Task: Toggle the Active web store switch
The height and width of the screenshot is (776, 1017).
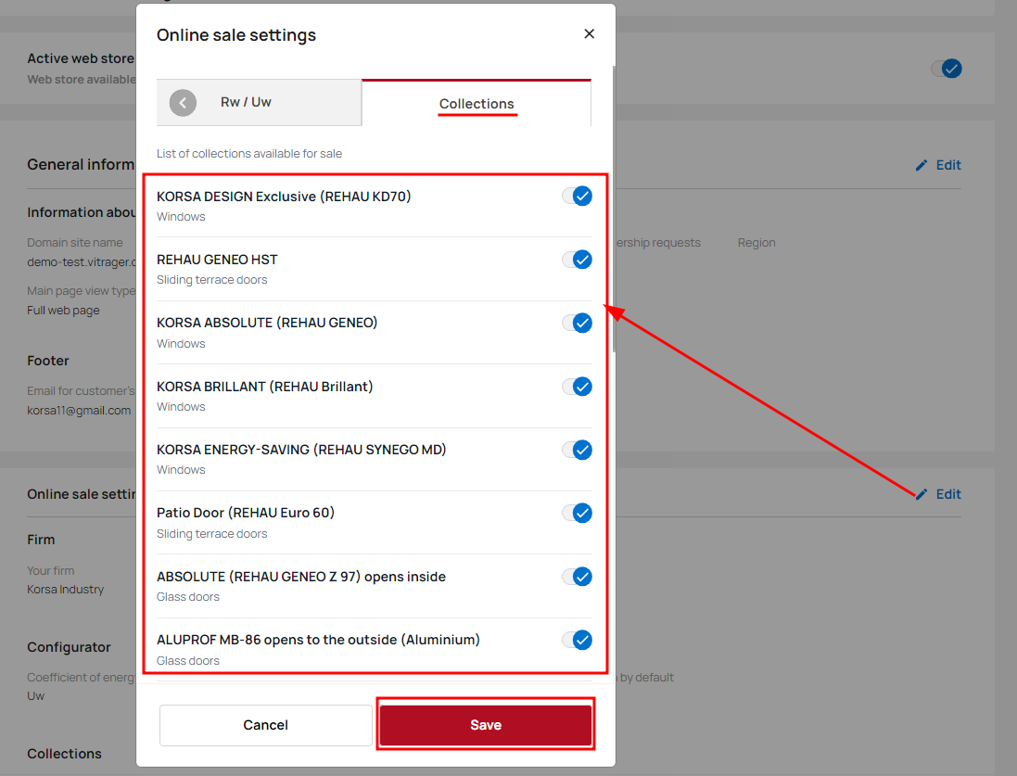Action: (x=947, y=68)
